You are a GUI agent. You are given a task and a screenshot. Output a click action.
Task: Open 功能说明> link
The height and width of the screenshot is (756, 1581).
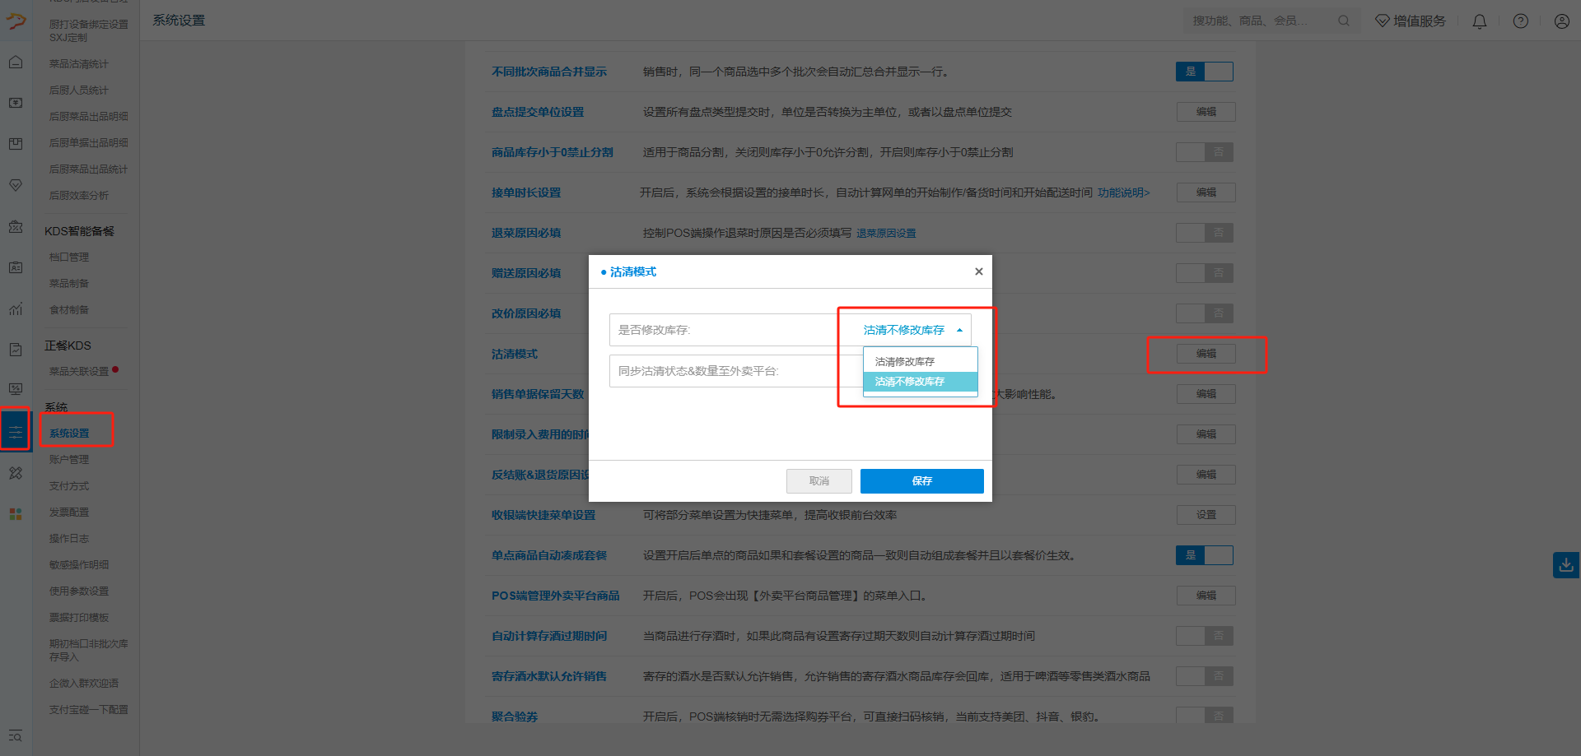click(x=1124, y=192)
